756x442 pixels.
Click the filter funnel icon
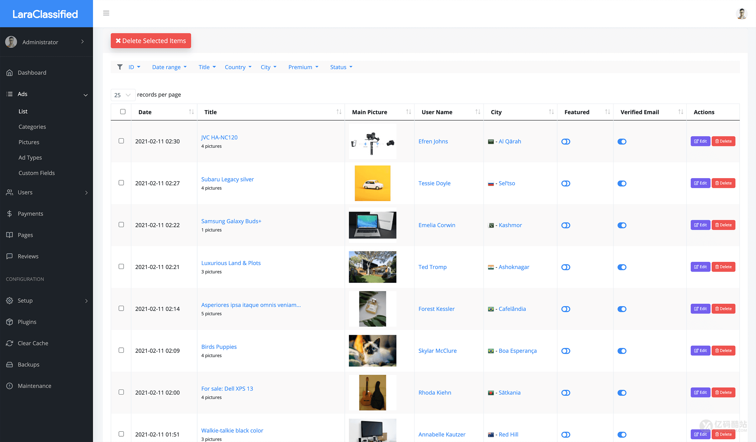(120, 67)
